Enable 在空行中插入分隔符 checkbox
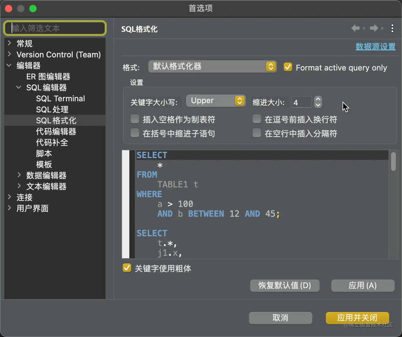This screenshot has width=402, height=337. click(x=257, y=133)
